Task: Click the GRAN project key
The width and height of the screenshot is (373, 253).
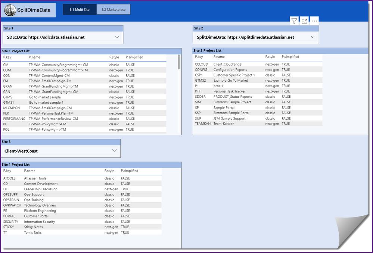Action: tap(7, 86)
